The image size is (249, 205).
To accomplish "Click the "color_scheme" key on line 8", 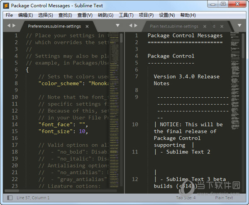I will coord(60,84).
